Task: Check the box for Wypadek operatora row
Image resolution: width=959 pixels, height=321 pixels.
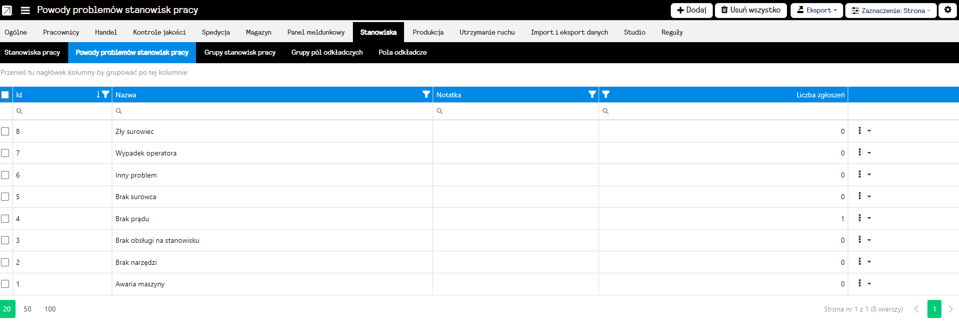Action: 5,153
